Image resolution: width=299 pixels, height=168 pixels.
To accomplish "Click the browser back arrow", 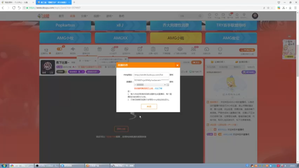I will click(3, 8).
